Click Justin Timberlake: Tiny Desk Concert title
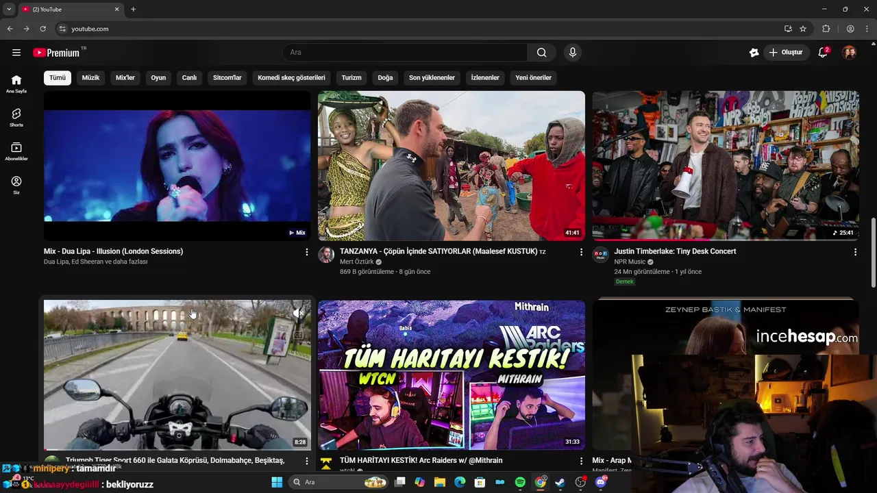This screenshot has height=493, width=877. pyautogui.click(x=675, y=251)
